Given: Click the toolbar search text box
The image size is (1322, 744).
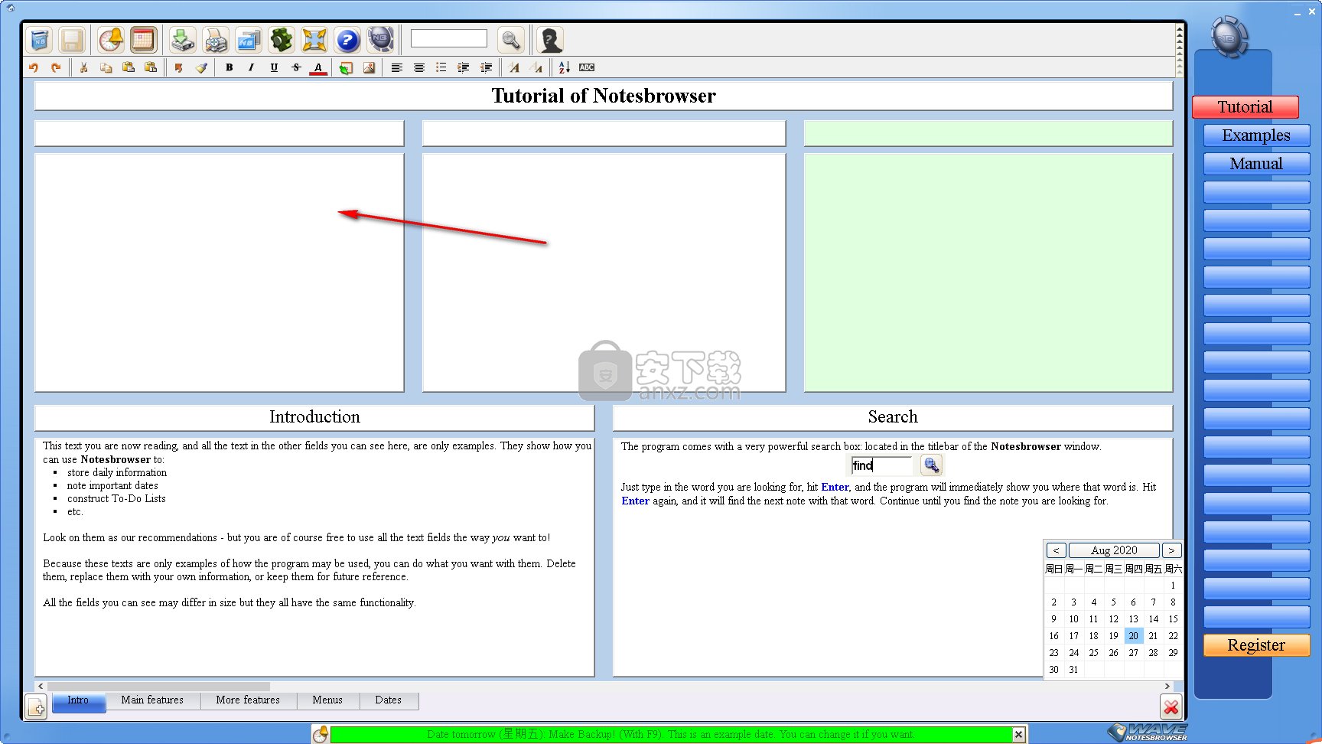Looking at the screenshot, I should pyautogui.click(x=449, y=38).
